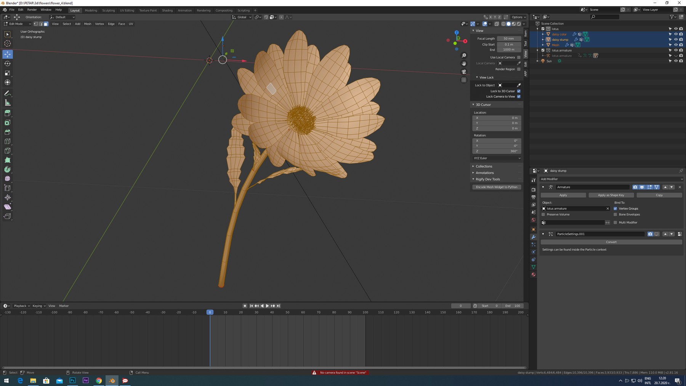Click Convert under ParticleSettings.001

(x=611, y=242)
